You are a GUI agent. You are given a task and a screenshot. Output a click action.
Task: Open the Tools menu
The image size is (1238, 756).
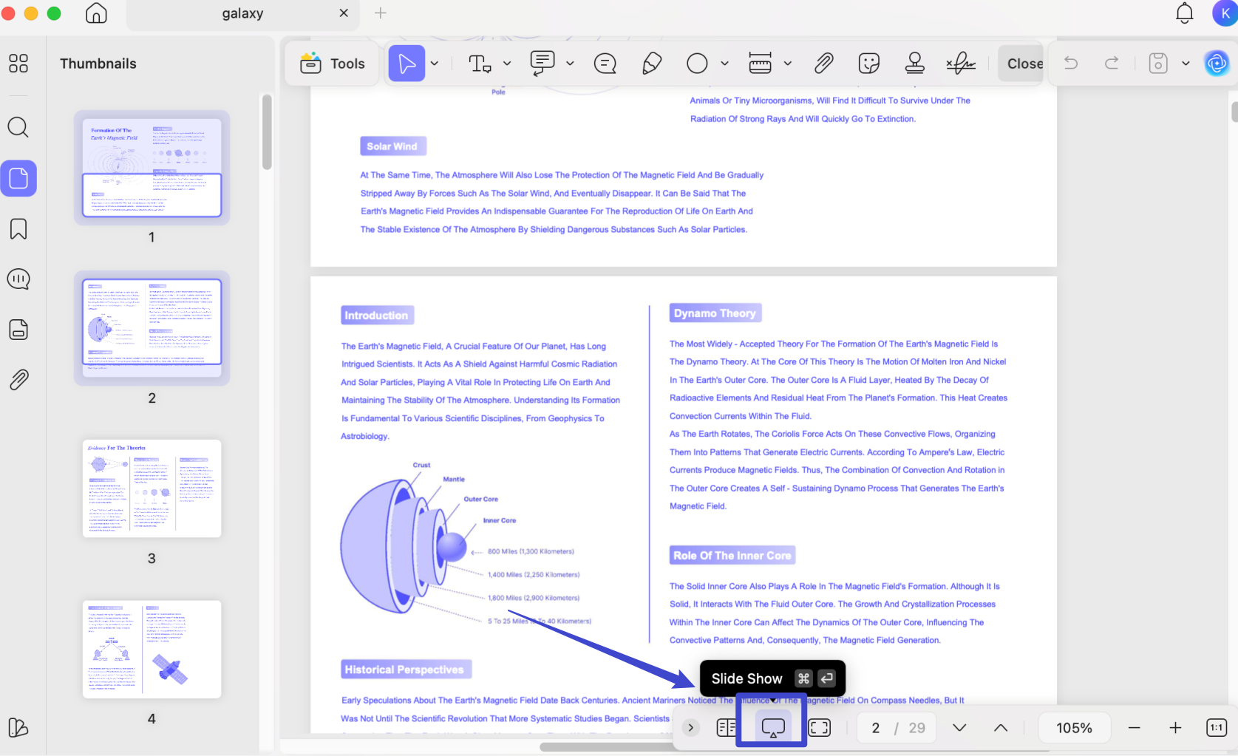tap(333, 64)
